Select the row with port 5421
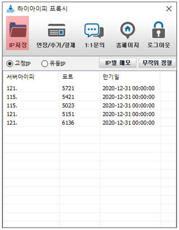Screen dimensions: 179x230 click(89, 97)
